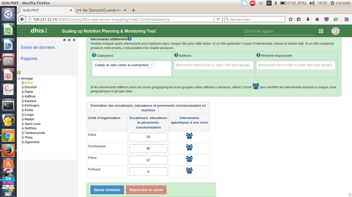Go back one page in Firefox
This screenshot has width=352, height=197.
[x=22, y=19]
